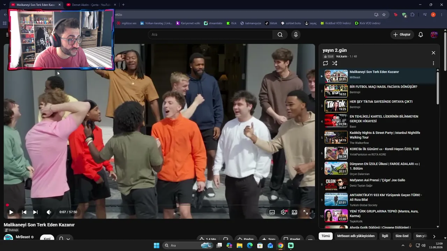
Task: Start voice search with microphone icon
Action: [296, 35]
